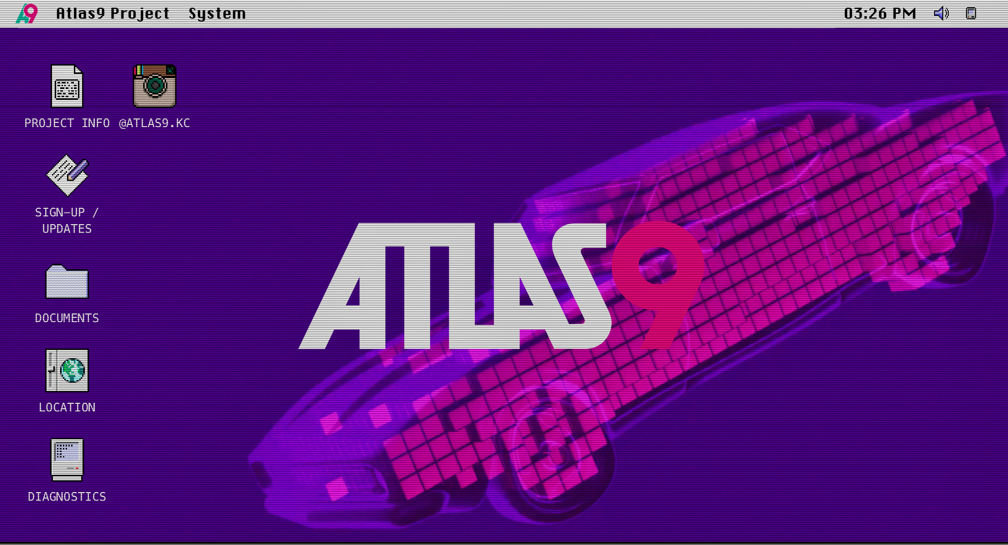Click the 03:26 PM clock

(x=880, y=14)
